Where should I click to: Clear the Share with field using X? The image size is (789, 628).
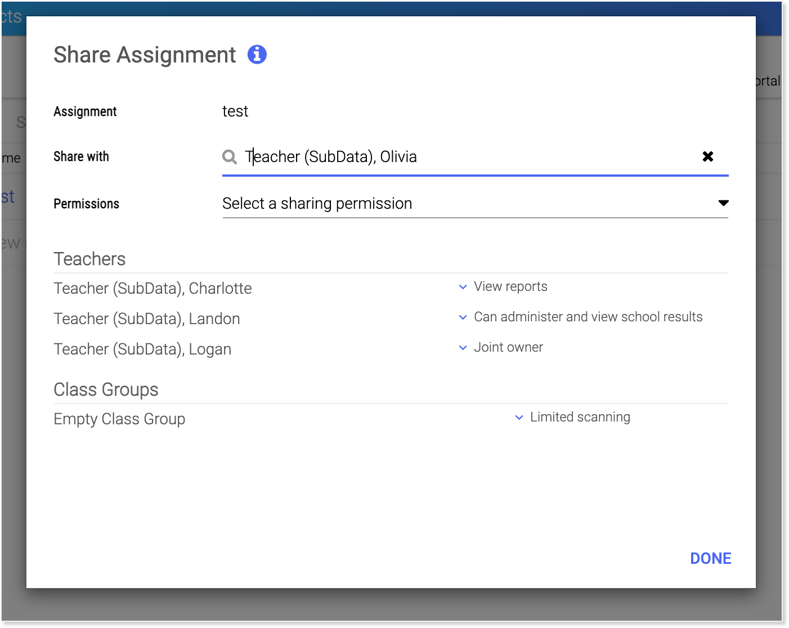(x=708, y=156)
